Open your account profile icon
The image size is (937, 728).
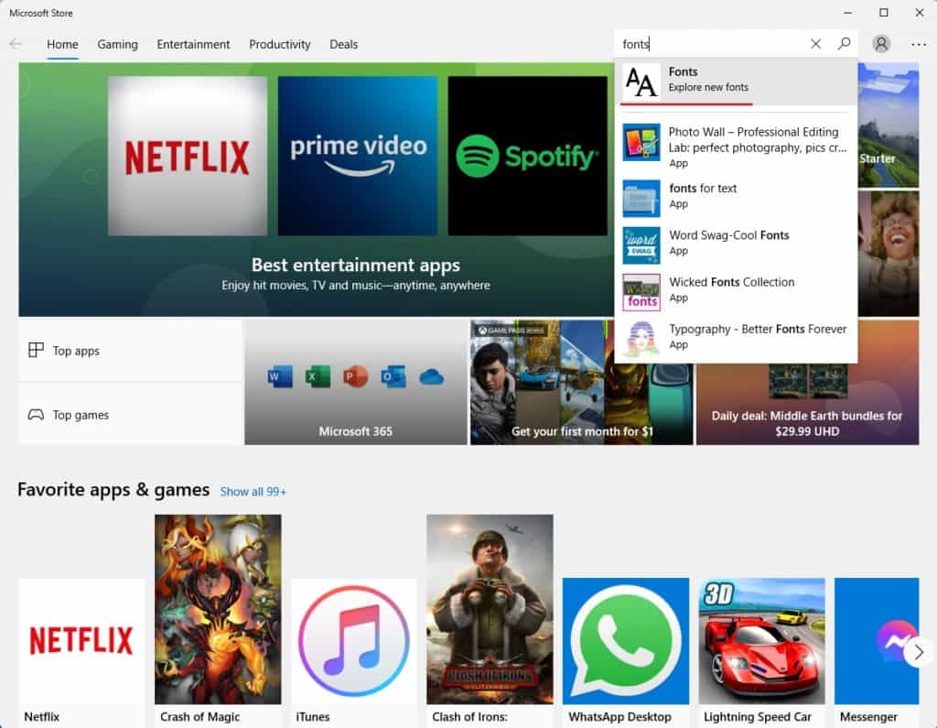coord(880,43)
